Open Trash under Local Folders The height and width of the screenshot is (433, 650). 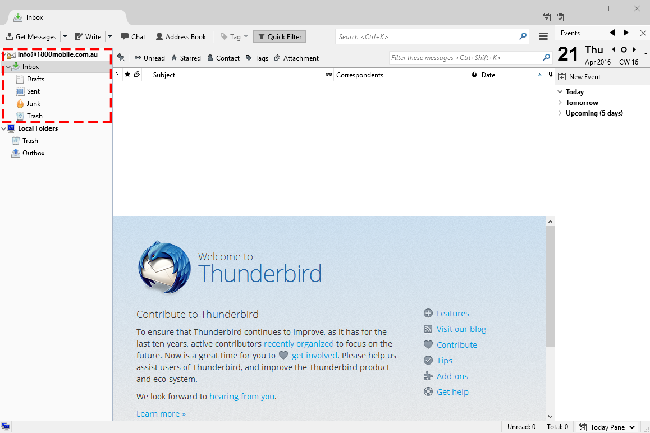click(x=30, y=141)
